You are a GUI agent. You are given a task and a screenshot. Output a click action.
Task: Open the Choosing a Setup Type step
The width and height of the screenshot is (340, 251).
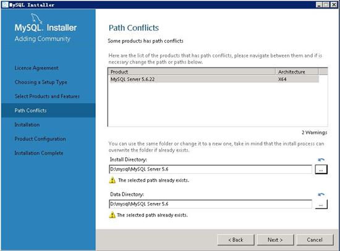(41, 82)
